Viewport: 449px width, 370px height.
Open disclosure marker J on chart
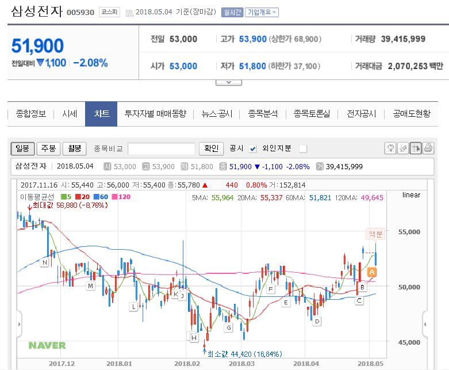pyautogui.click(x=182, y=296)
